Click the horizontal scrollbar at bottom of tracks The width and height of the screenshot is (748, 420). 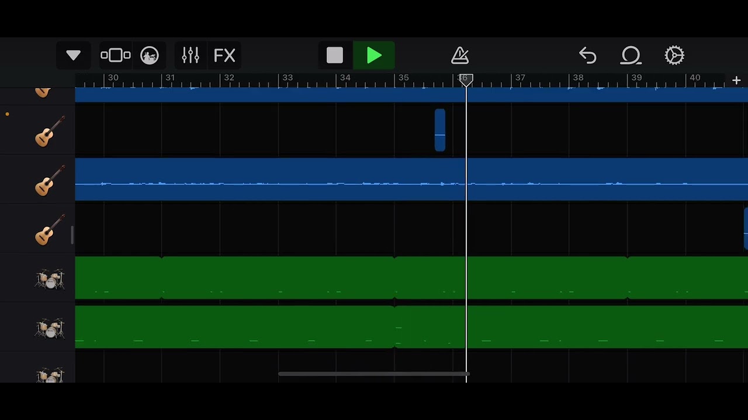click(374, 374)
